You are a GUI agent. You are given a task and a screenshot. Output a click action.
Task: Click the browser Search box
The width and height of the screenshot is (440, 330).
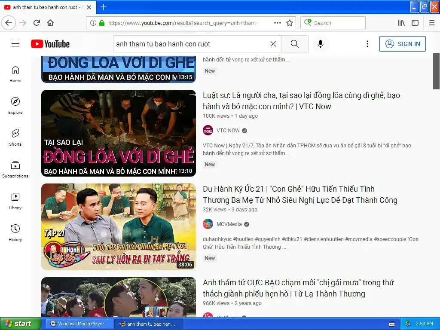point(333,23)
